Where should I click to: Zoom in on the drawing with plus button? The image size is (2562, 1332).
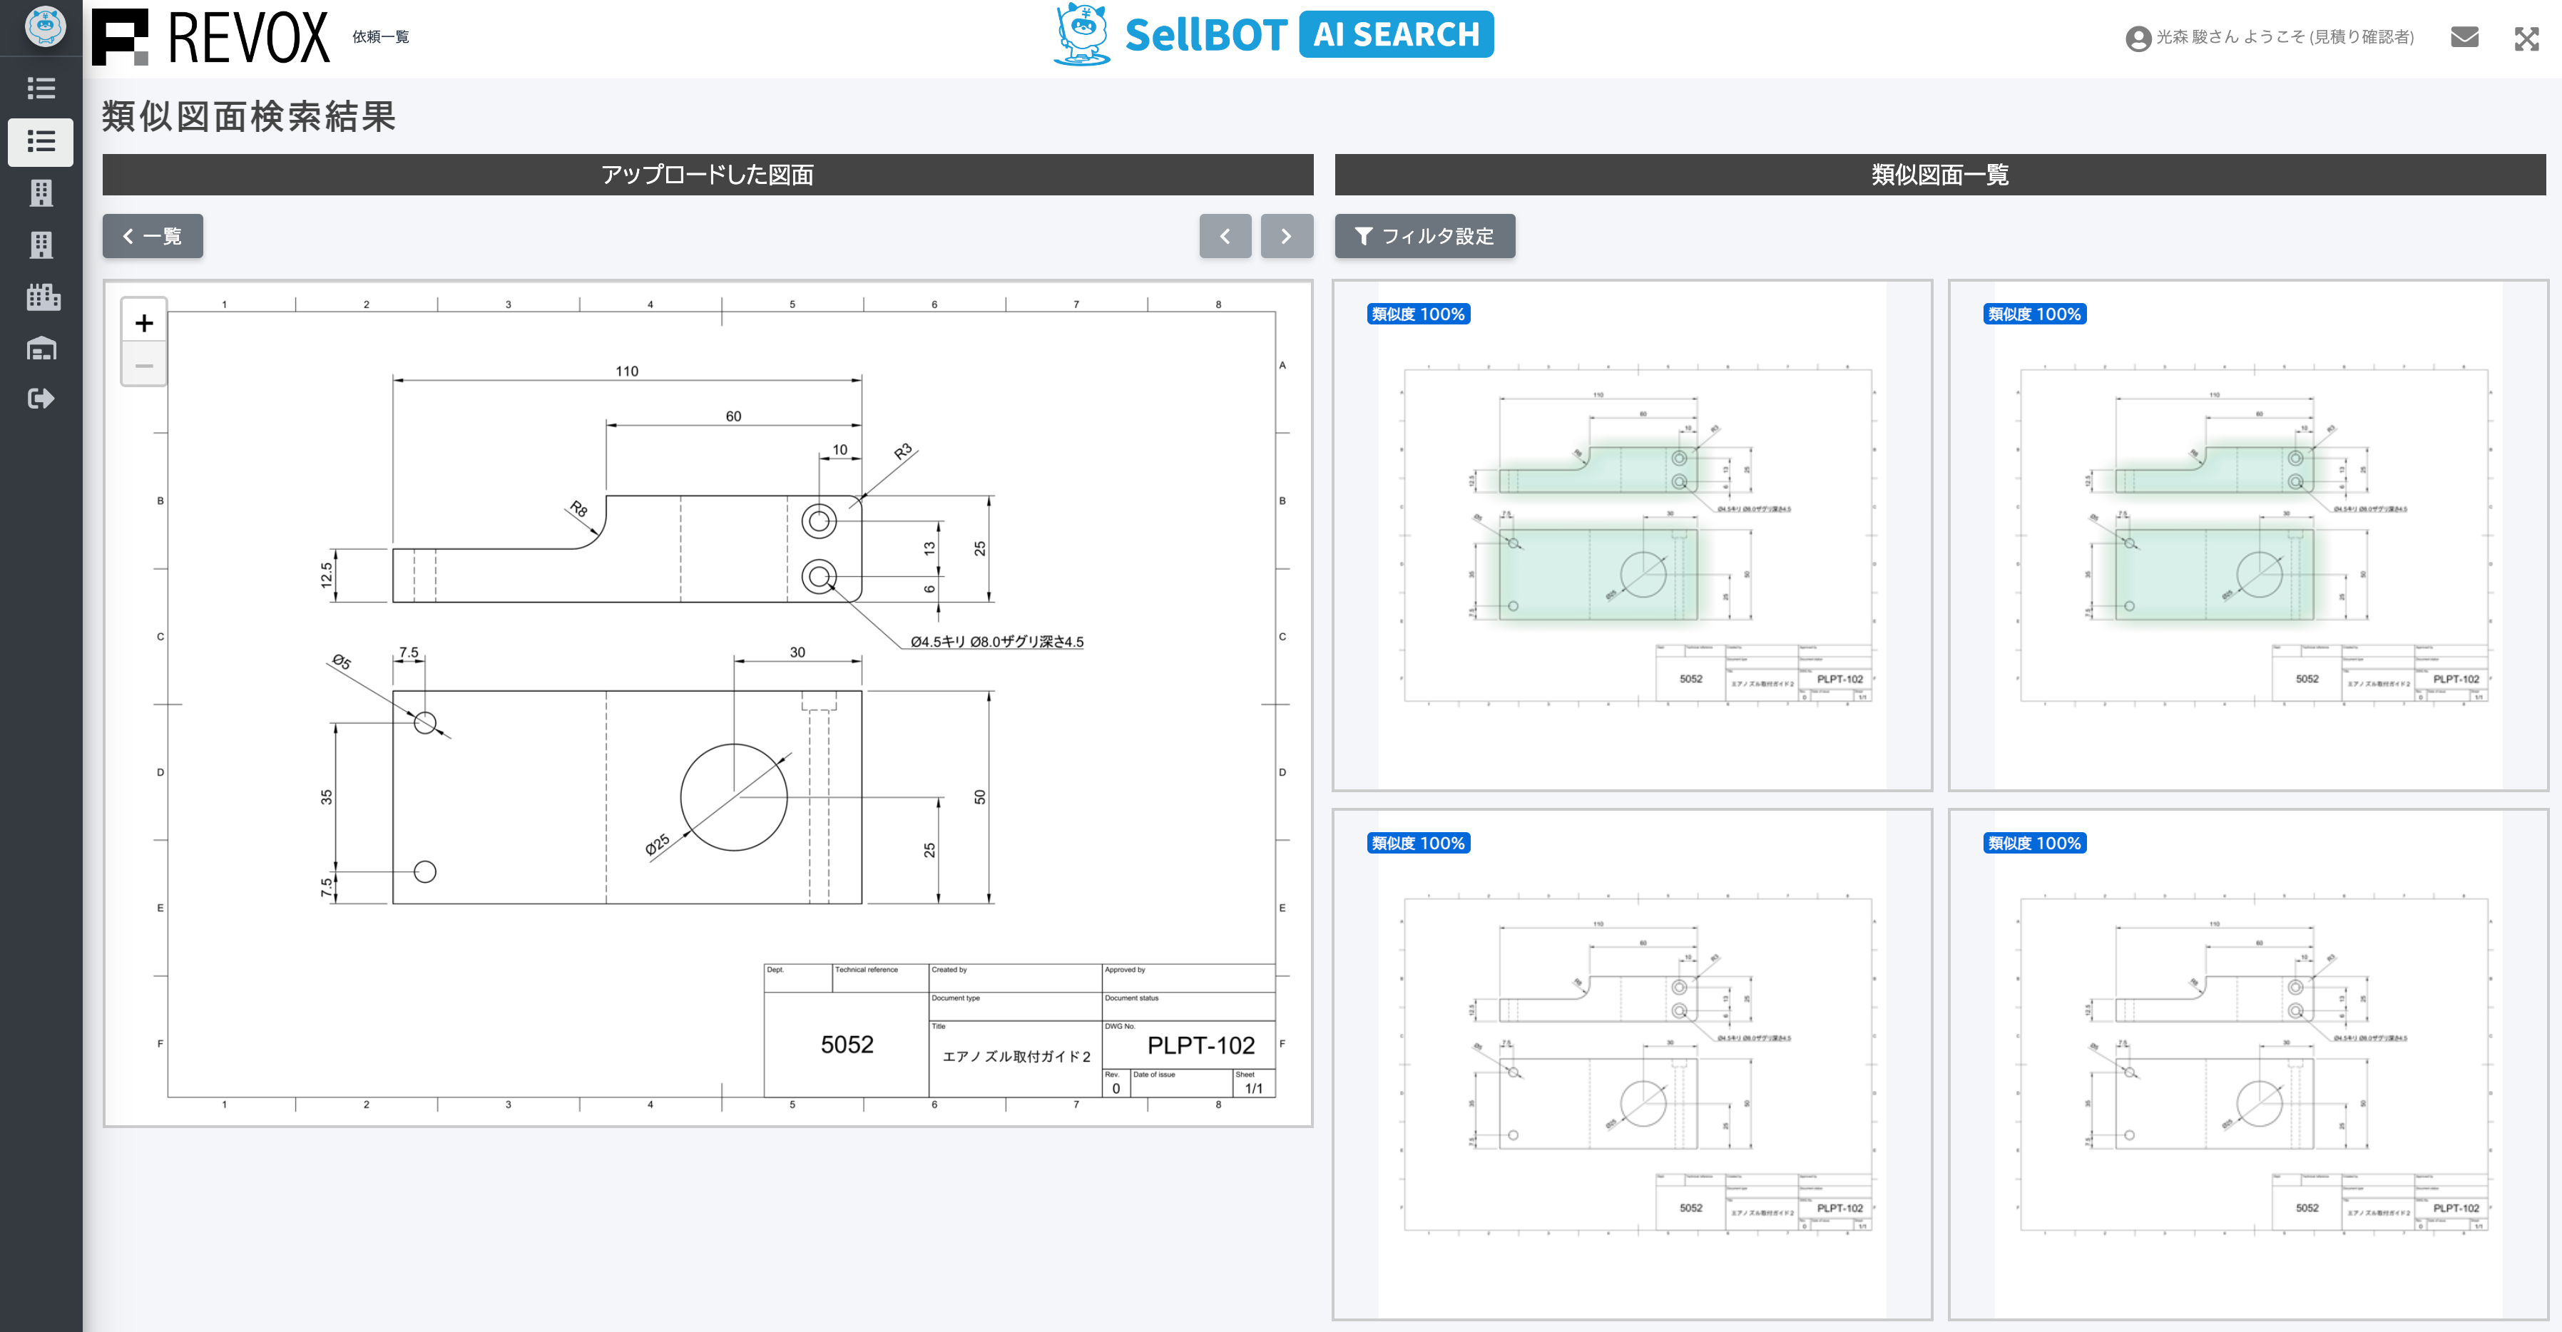click(x=144, y=323)
